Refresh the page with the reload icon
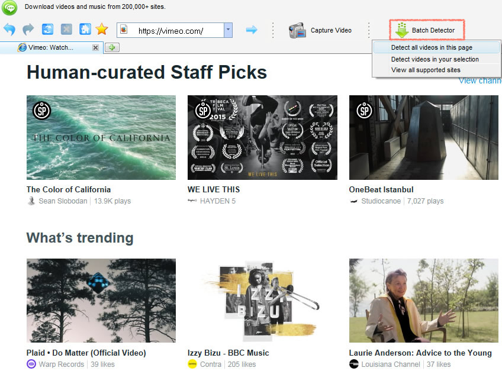Screen dimensions: 502x371 [x=48, y=30]
